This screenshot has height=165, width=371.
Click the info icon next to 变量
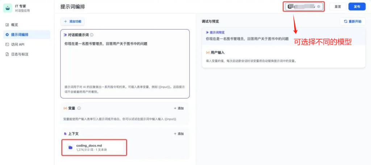click(79, 108)
